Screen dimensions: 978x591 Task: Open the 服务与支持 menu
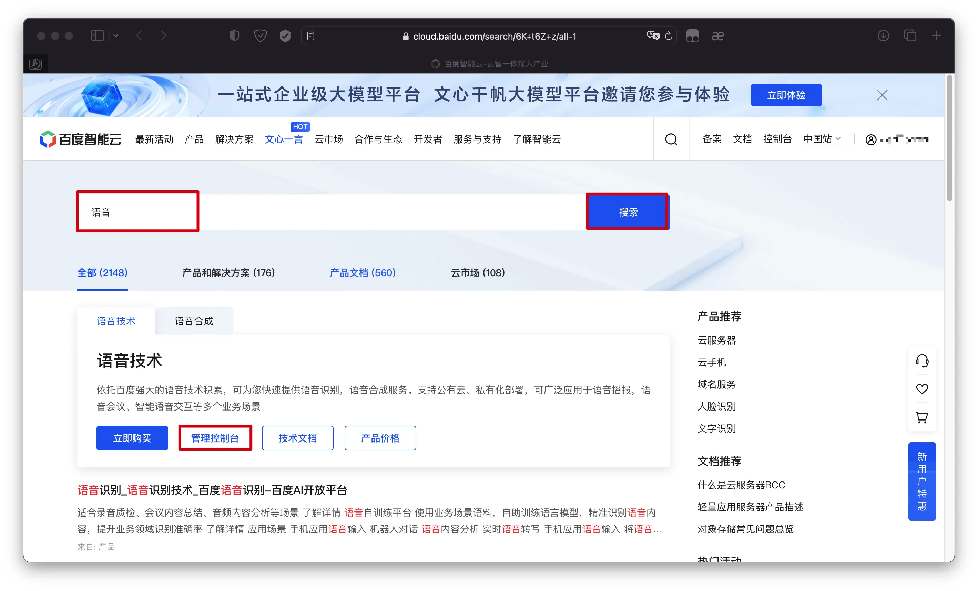[478, 139]
